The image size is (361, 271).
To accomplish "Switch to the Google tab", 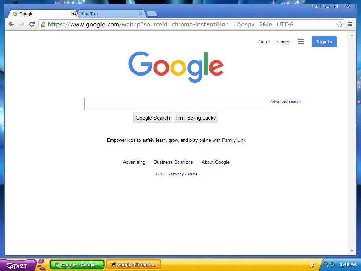I will coord(43,14).
